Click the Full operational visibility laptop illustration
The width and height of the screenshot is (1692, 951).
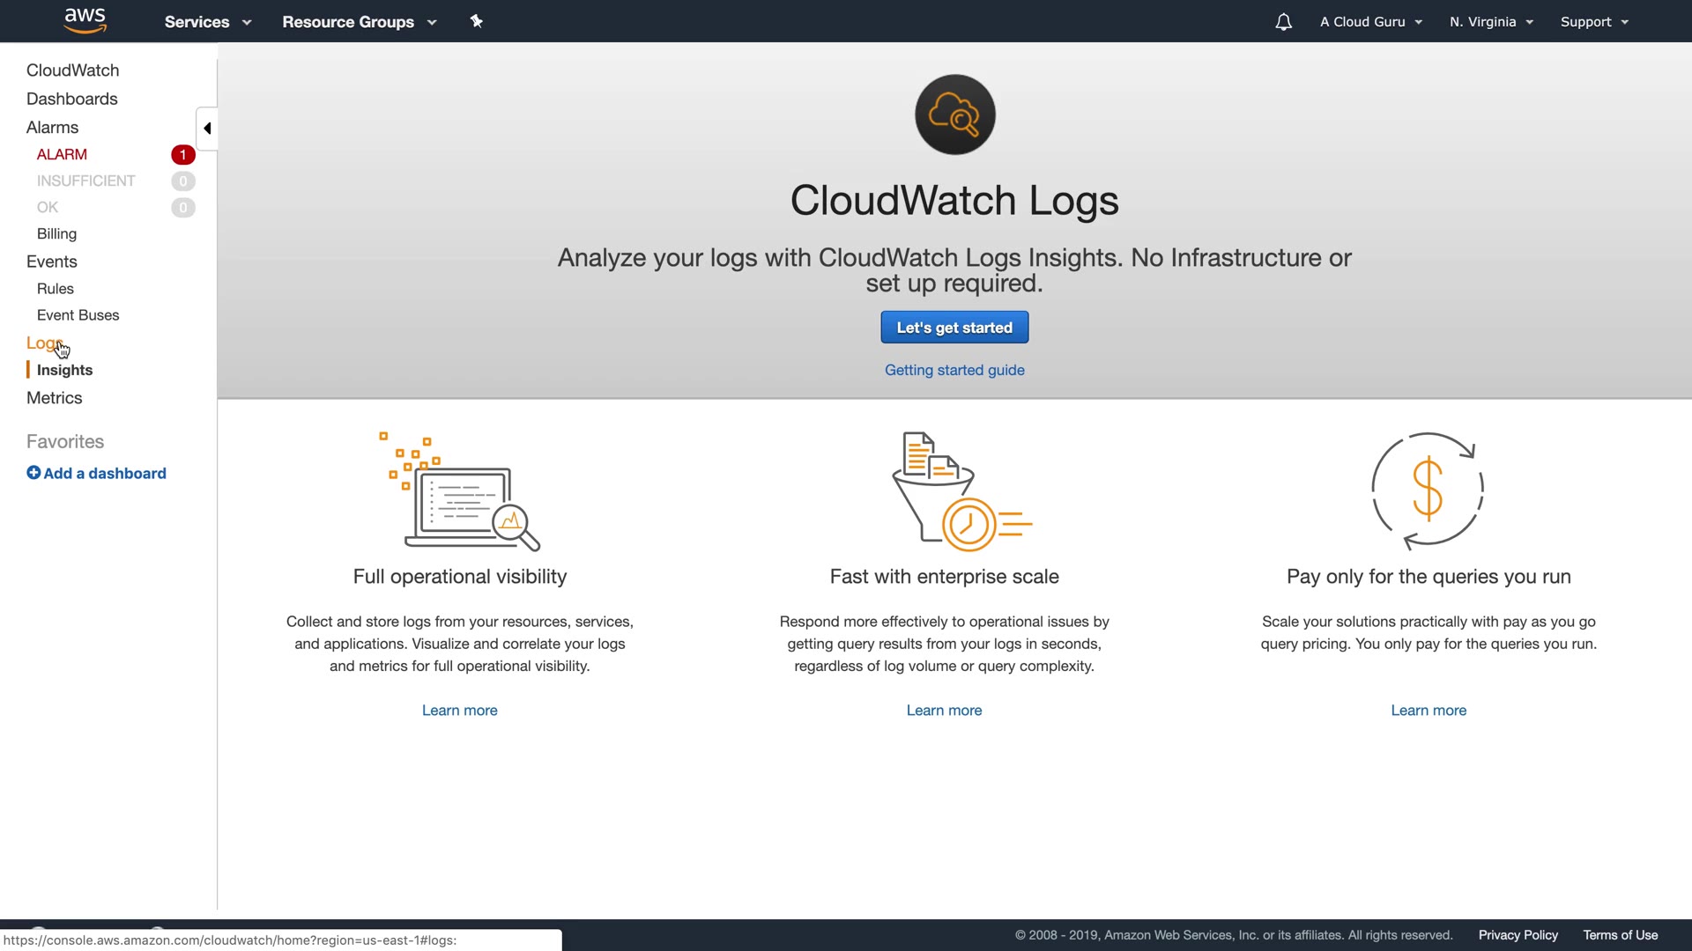point(459,491)
